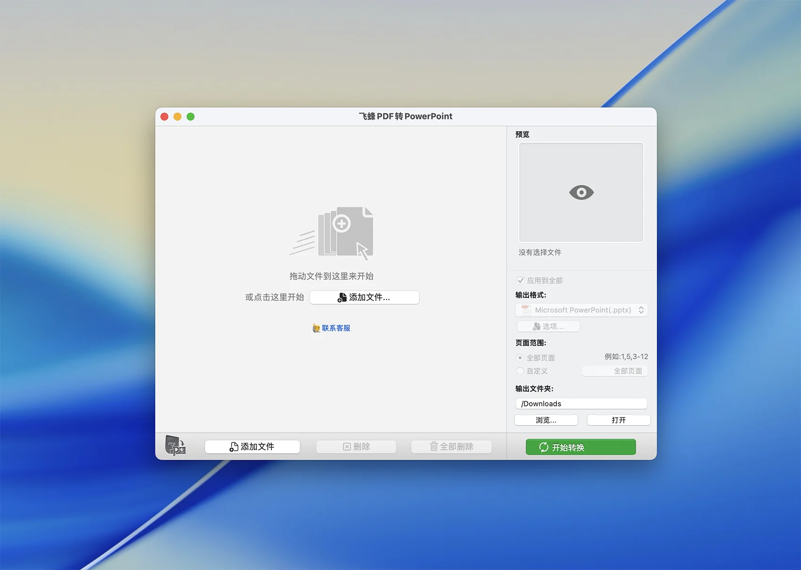Viewport: 801px width, 570px height.
Task: Click the PDF to PowerPoint app logo icon
Action: tap(175, 446)
